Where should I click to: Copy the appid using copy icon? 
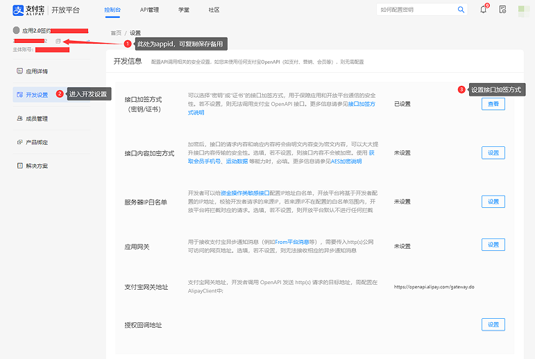(58, 42)
